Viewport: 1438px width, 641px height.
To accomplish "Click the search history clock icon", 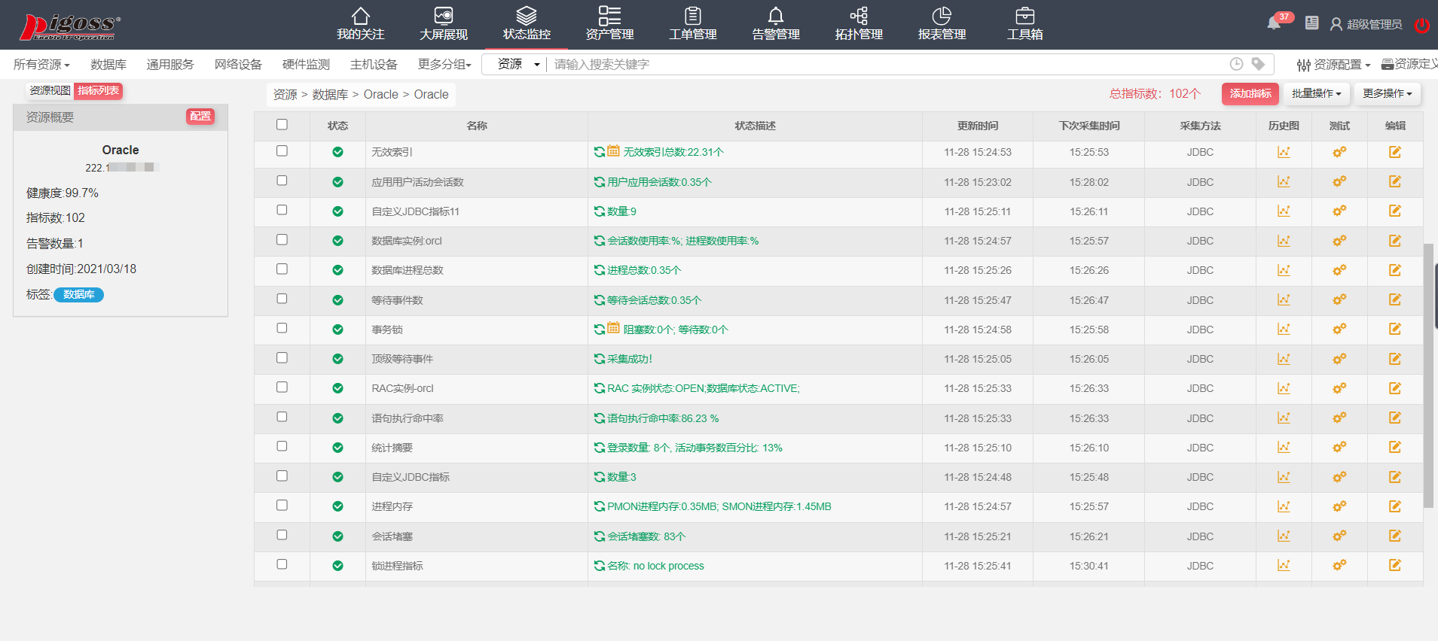I will click(1236, 64).
